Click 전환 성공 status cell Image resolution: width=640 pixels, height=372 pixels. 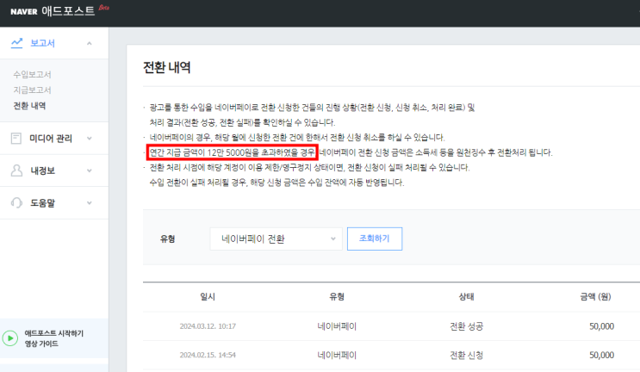click(x=467, y=326)
